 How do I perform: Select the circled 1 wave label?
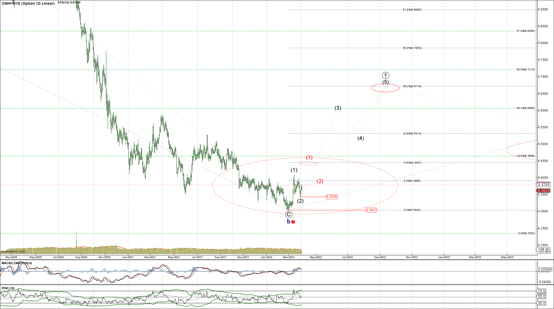point(385,76)
